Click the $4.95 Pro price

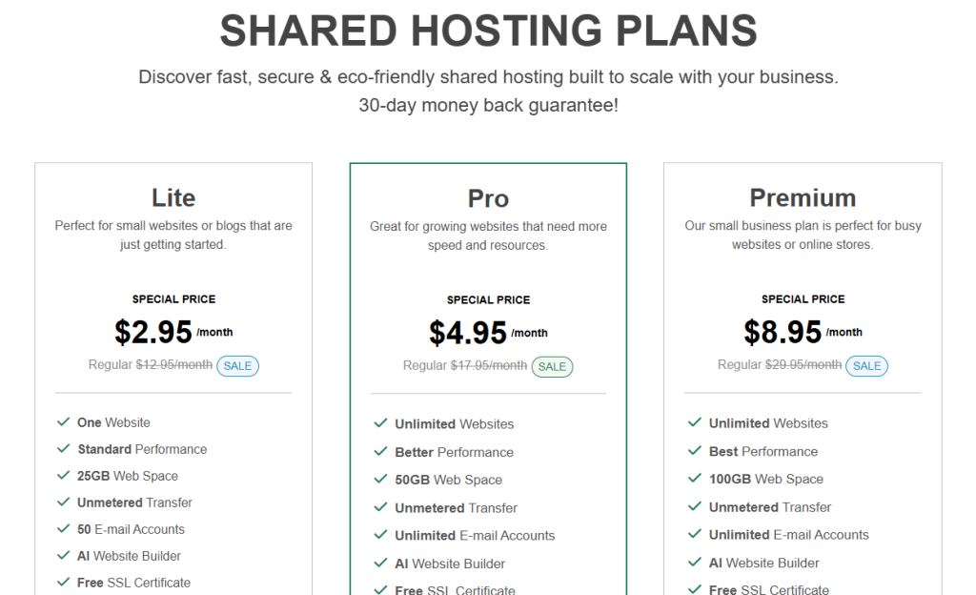tap(468, 333)
